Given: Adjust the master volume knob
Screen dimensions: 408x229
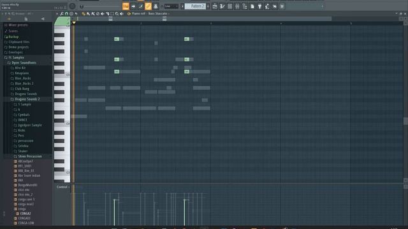Looking at the screenshot, I should click(x=73, y=6).
